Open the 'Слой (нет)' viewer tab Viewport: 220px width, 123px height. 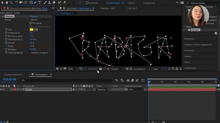tap(132, 8)
